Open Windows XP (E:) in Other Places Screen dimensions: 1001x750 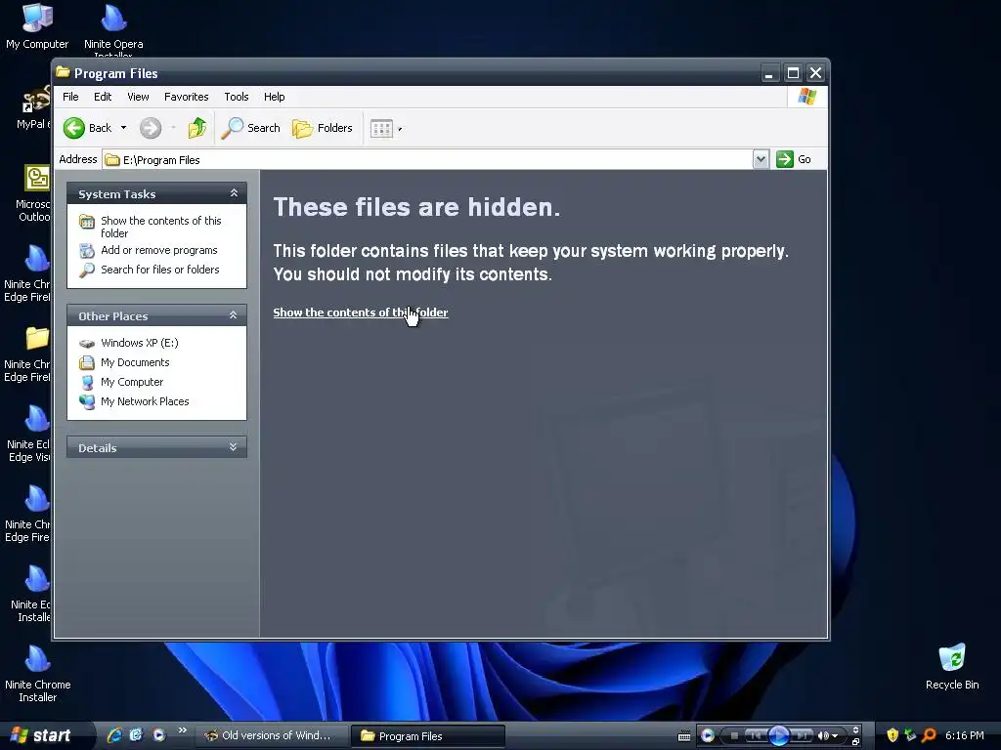[x=139, y=343]
